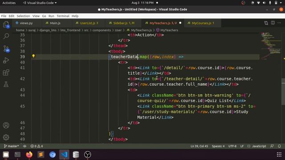Screen dimensions: 285x160
Task: Switch to the MyCourses.js tab
Action: point(203,23)
